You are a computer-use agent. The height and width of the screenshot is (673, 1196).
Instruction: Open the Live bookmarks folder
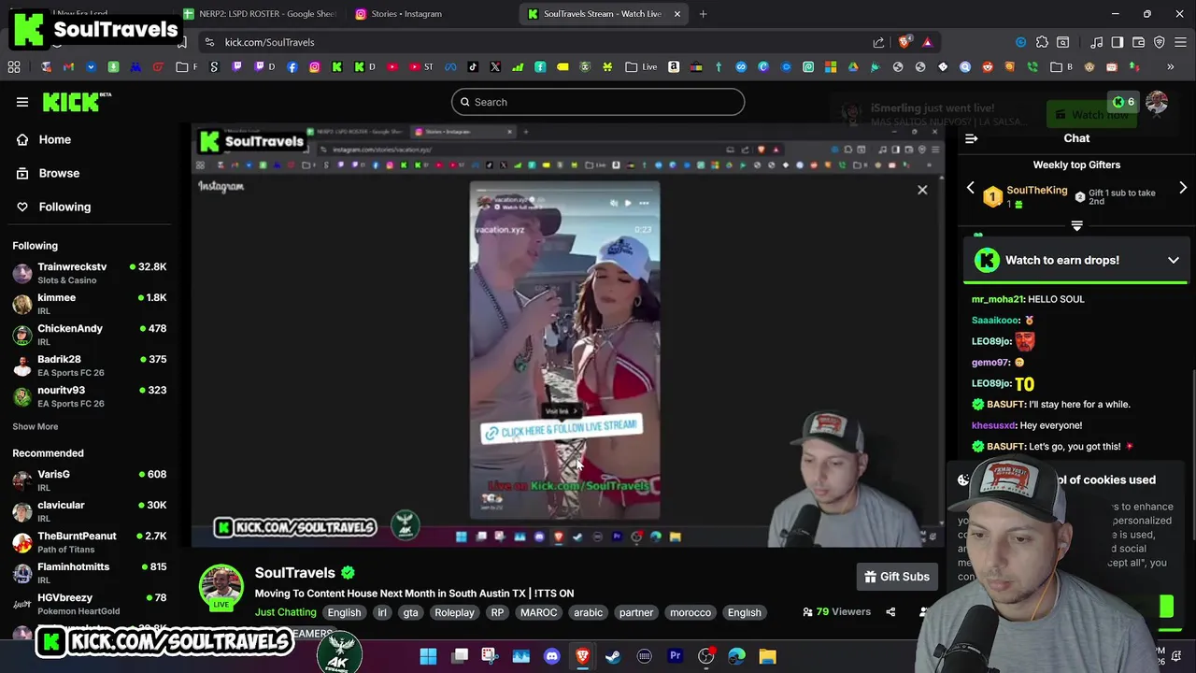pyautogui.click(x=642, y=67)
